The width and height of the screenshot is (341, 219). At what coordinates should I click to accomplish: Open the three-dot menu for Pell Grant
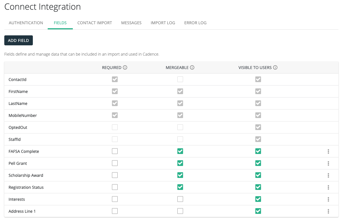click(x=328, y=163)
